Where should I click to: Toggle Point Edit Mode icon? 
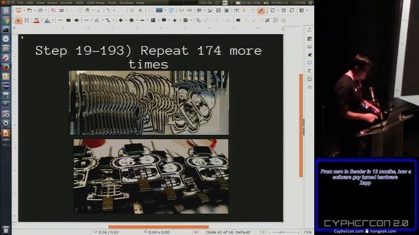click(267, 20)
